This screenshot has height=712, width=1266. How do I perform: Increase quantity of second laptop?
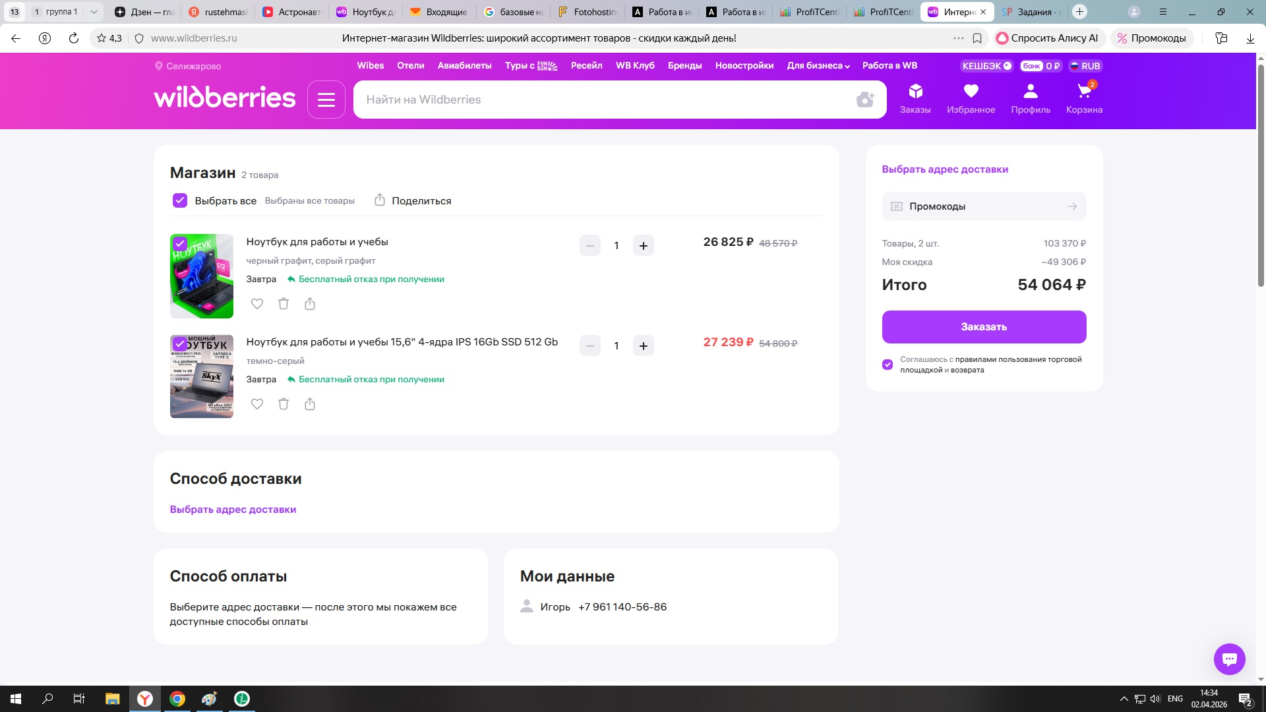tap(643, 346)
